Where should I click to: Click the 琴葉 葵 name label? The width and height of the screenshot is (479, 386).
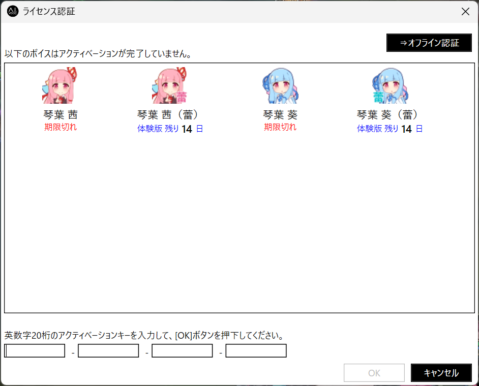280,114
